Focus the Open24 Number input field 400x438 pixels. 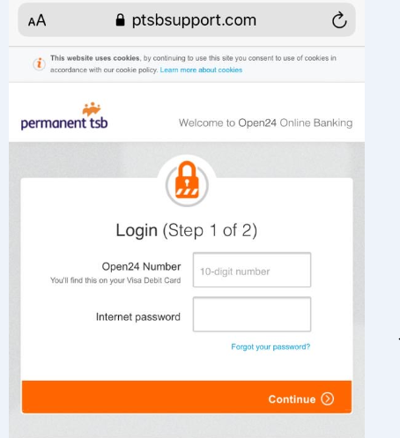252,270
